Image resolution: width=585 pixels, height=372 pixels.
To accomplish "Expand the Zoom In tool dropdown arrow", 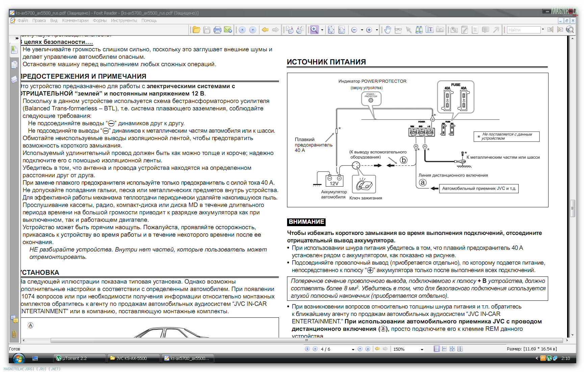I will 322,30.
